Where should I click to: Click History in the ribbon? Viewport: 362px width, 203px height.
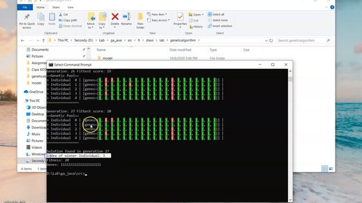pyautogui.click(x=196, y=27)
